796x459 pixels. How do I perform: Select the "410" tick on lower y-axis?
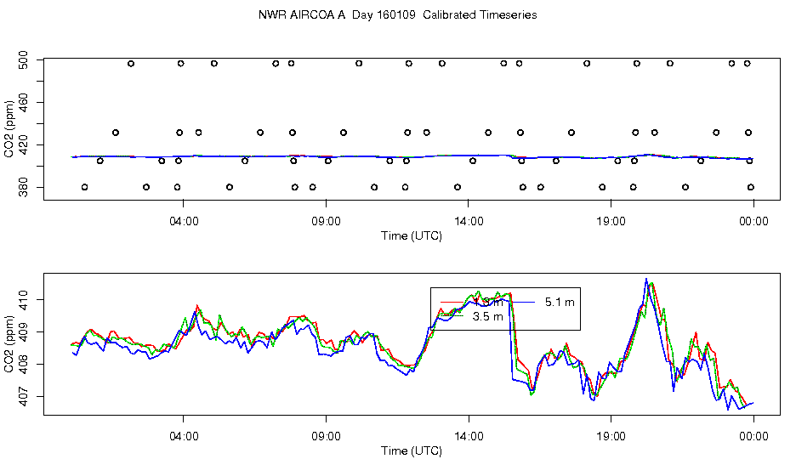pos(23,300)
